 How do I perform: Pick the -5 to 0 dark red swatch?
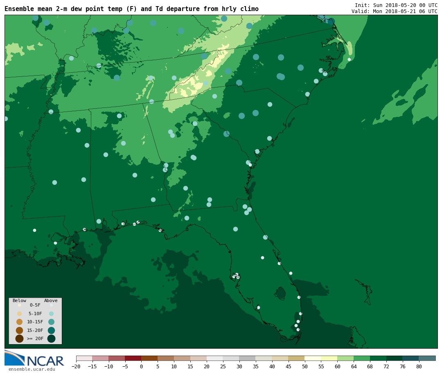[x=133, y=358]
